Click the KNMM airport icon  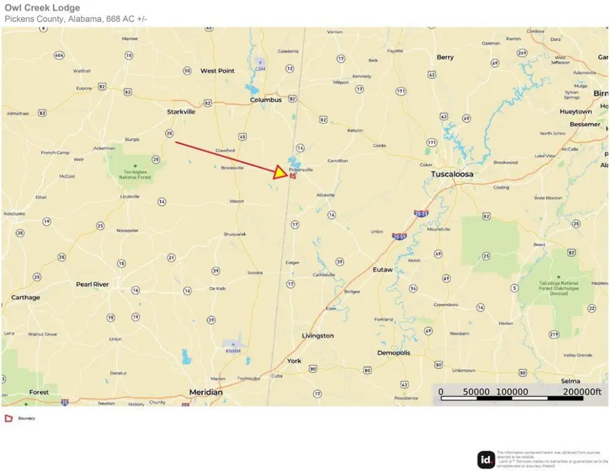[x=233, y=345]
